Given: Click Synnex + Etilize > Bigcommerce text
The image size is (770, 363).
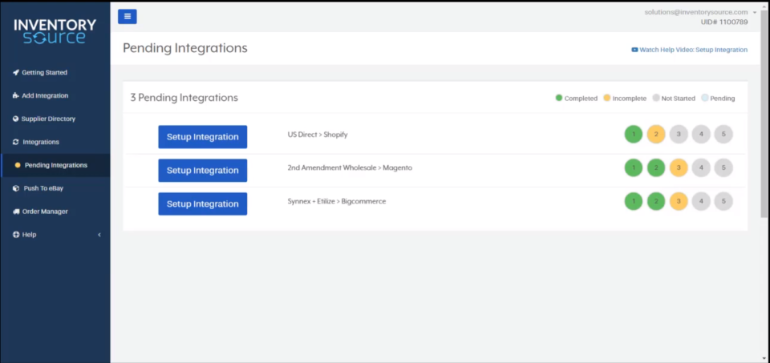Looking at the screenshot, I should [x=337, y=201].
